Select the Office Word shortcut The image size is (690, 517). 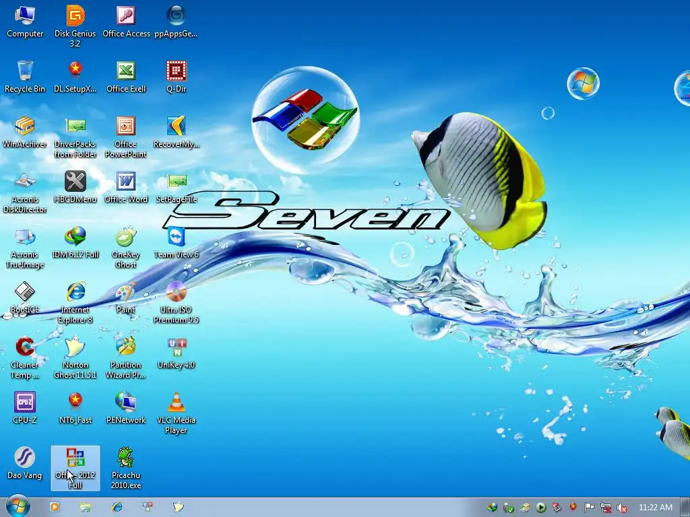point(126,187)
